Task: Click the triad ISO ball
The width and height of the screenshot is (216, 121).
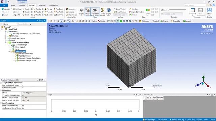Action: (x=203, y=84)
